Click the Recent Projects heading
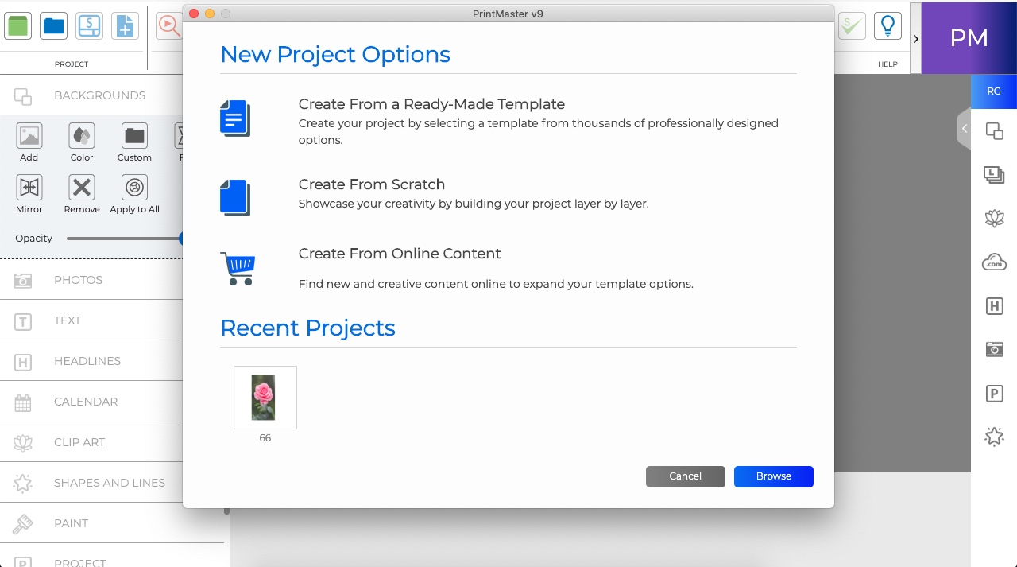This screenshot has height=567, width=1017. (307, 328)
